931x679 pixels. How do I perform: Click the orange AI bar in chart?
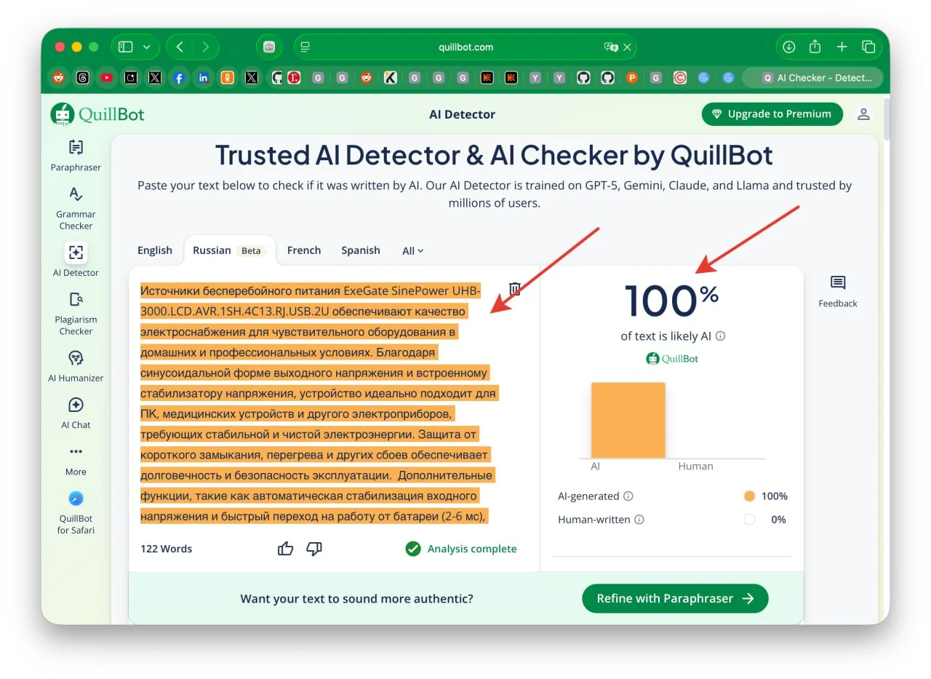pos(628,420)
